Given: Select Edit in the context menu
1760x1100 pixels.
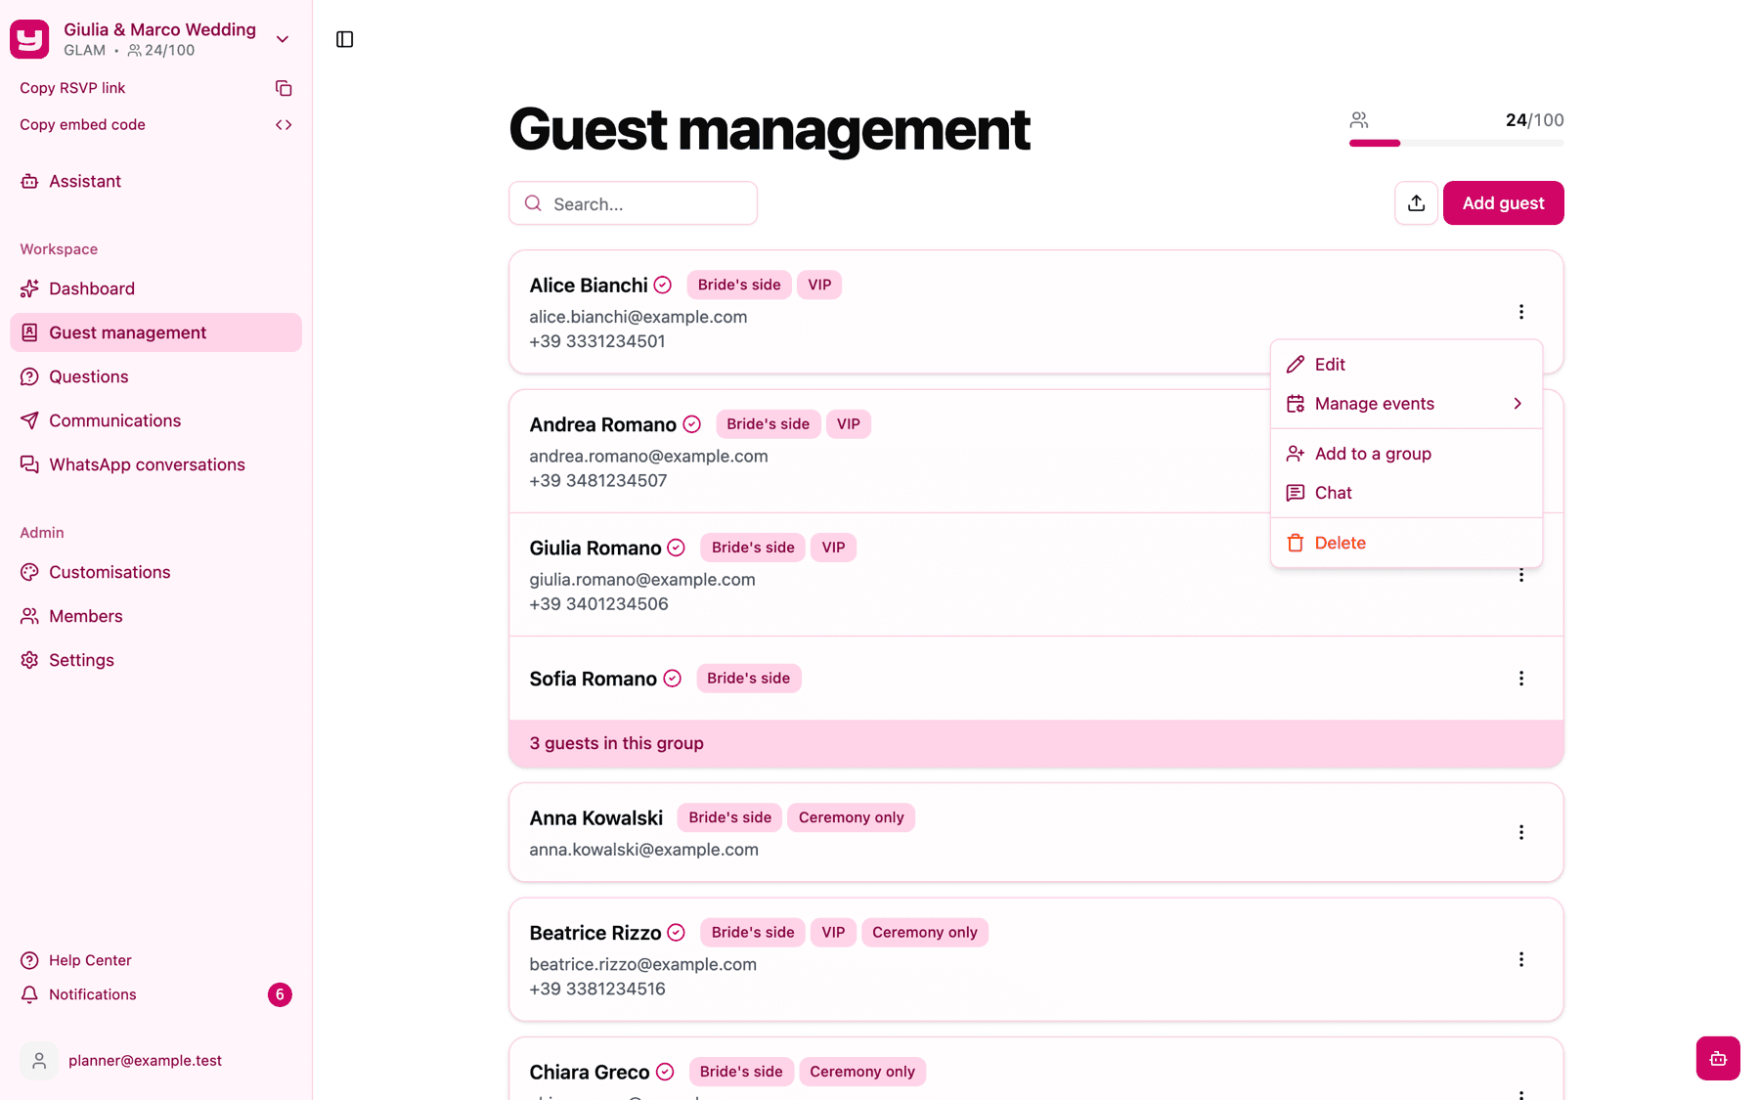Looking at the screenshot, I should (x=1406, y=364).
